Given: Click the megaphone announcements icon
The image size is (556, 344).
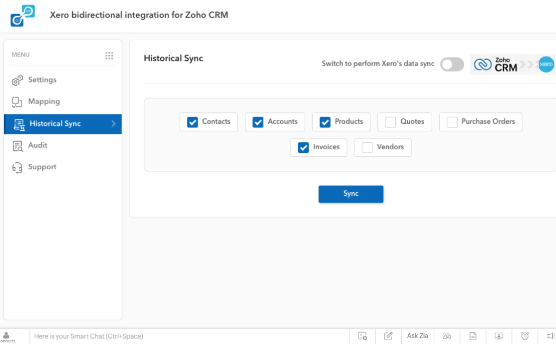Looking at the screenshot, I should point(551,336).
